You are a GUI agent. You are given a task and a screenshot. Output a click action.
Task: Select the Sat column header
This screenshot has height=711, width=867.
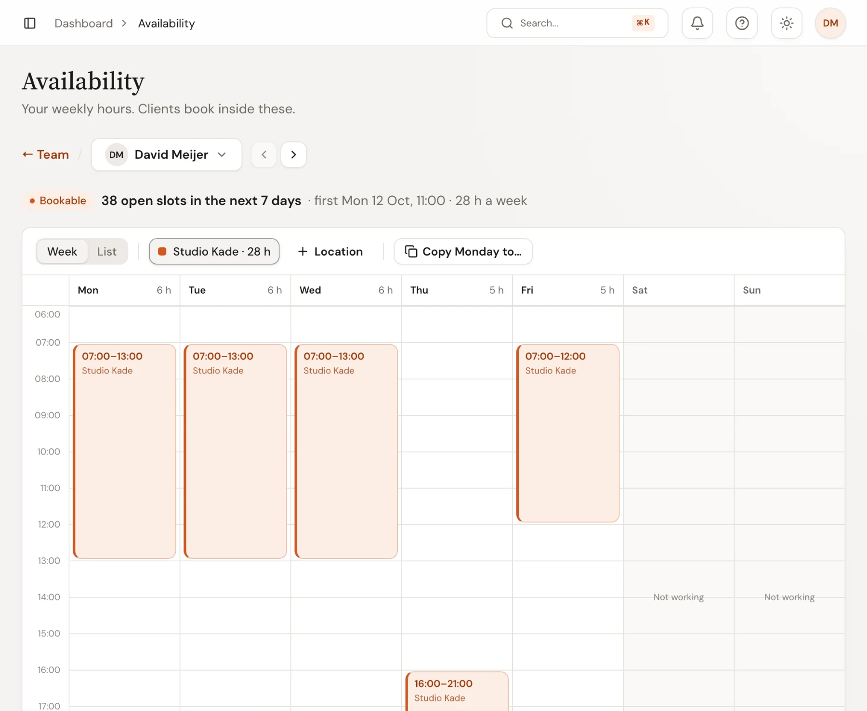[x=678, y=290]
